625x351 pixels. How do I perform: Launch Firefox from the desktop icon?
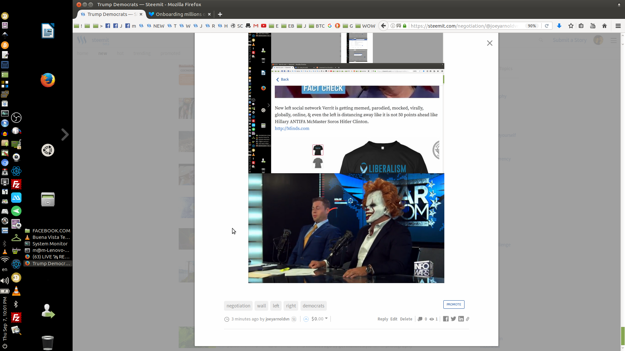48,80
